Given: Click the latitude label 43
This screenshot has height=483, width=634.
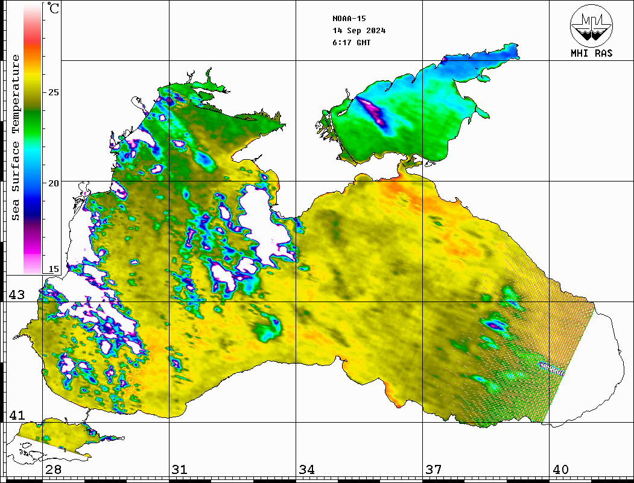Looking at the screenshot, I should tap(17, 295).
